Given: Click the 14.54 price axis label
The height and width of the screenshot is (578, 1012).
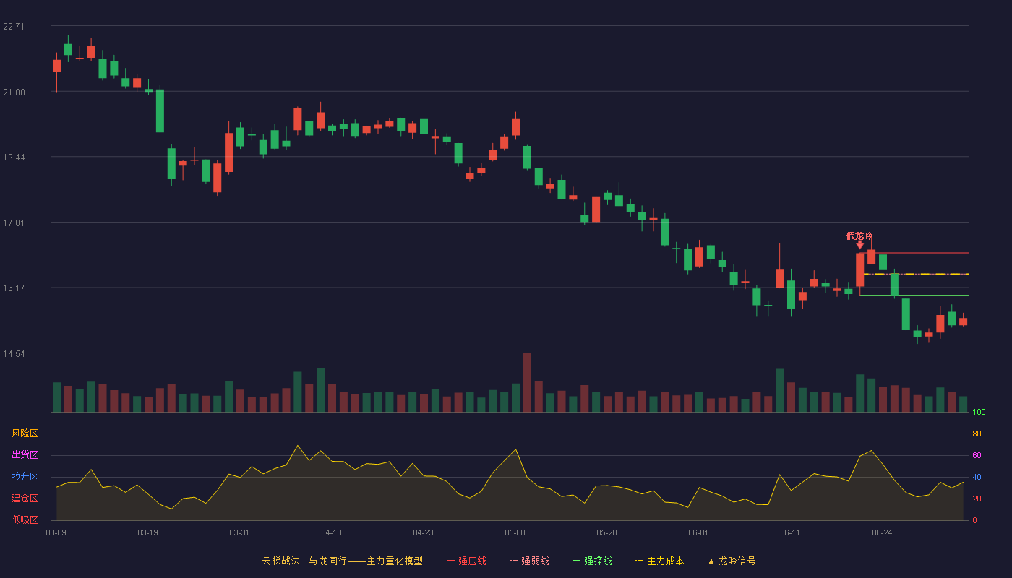Looking at the screenshot, I should coord(14,353).
